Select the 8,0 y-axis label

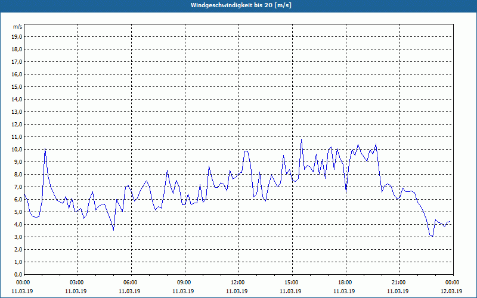[18, 175]
